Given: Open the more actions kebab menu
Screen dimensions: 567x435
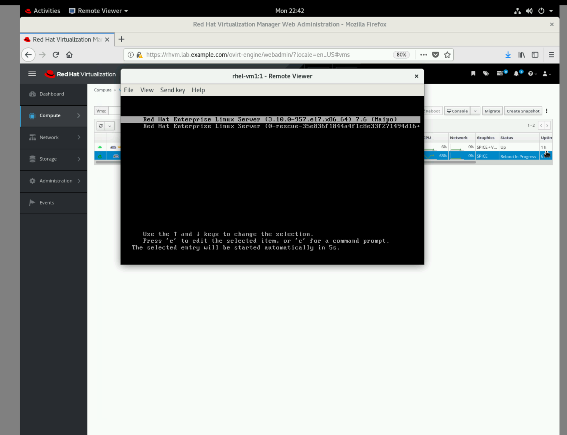Looking at the screenshot, I should click(x=547, y=111).
